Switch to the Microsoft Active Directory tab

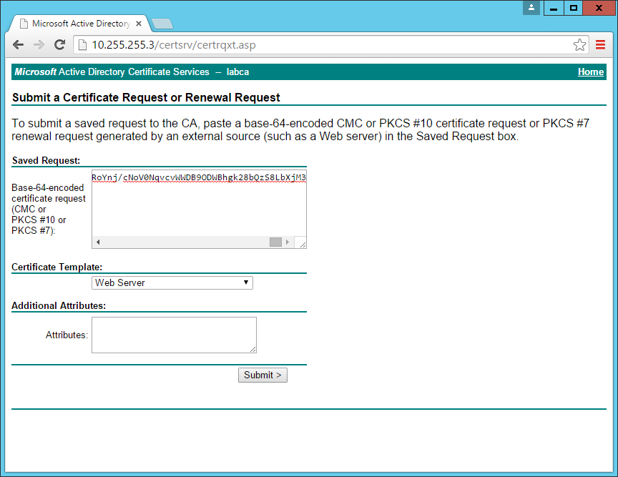(x=79, y=22)
